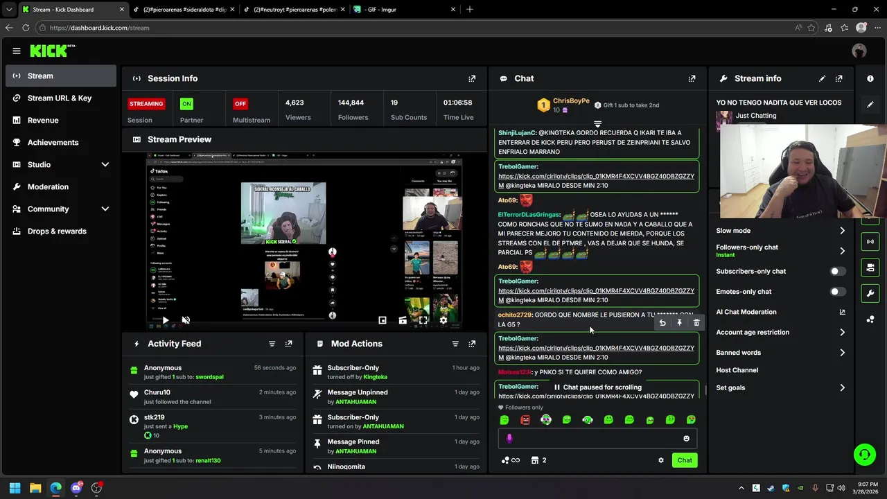The height and width of the screenshot is (499, 887).
Task: Open the emoji picker in chat input
Action: click(x=686, y=438)
